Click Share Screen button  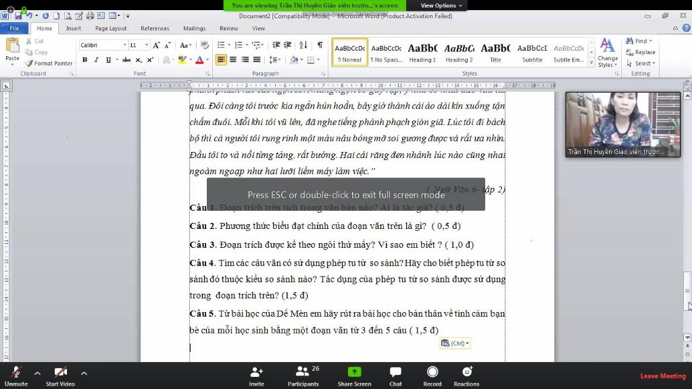point(354,375)
